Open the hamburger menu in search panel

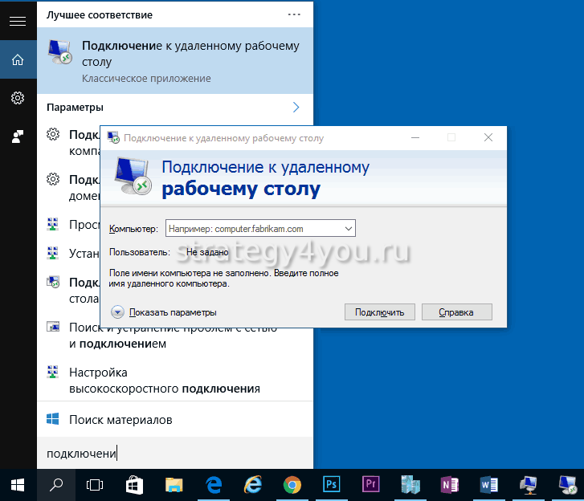(x=18, y=22)
